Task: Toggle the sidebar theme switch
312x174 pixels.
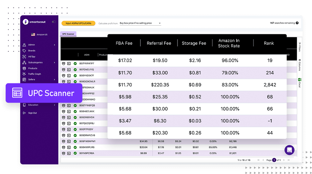Action: tap(54, 22)
